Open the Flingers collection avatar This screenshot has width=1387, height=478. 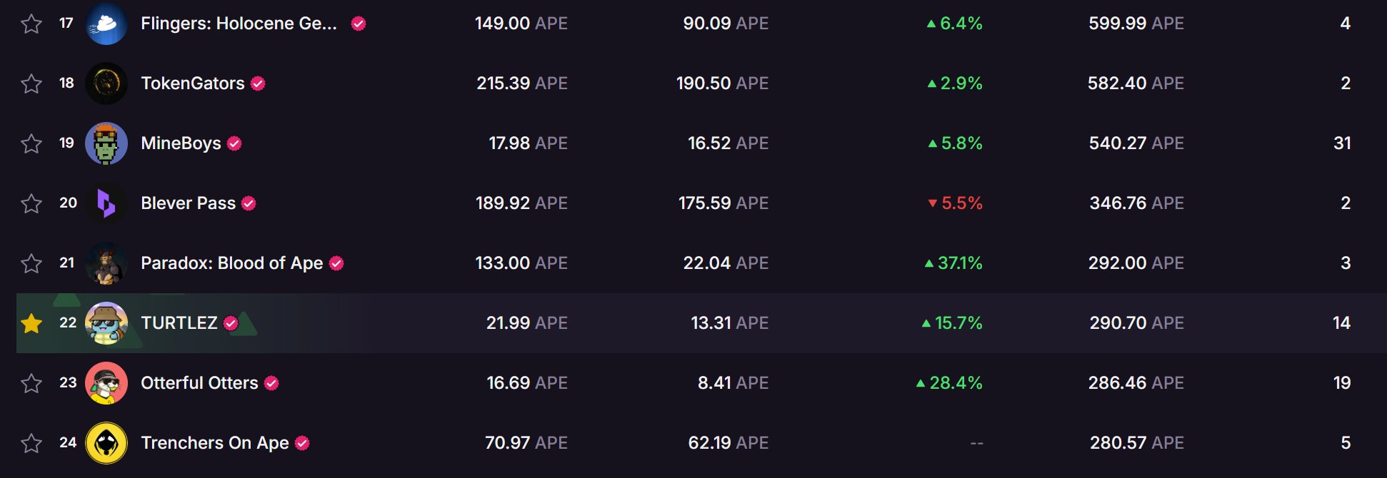coord(106,24)
